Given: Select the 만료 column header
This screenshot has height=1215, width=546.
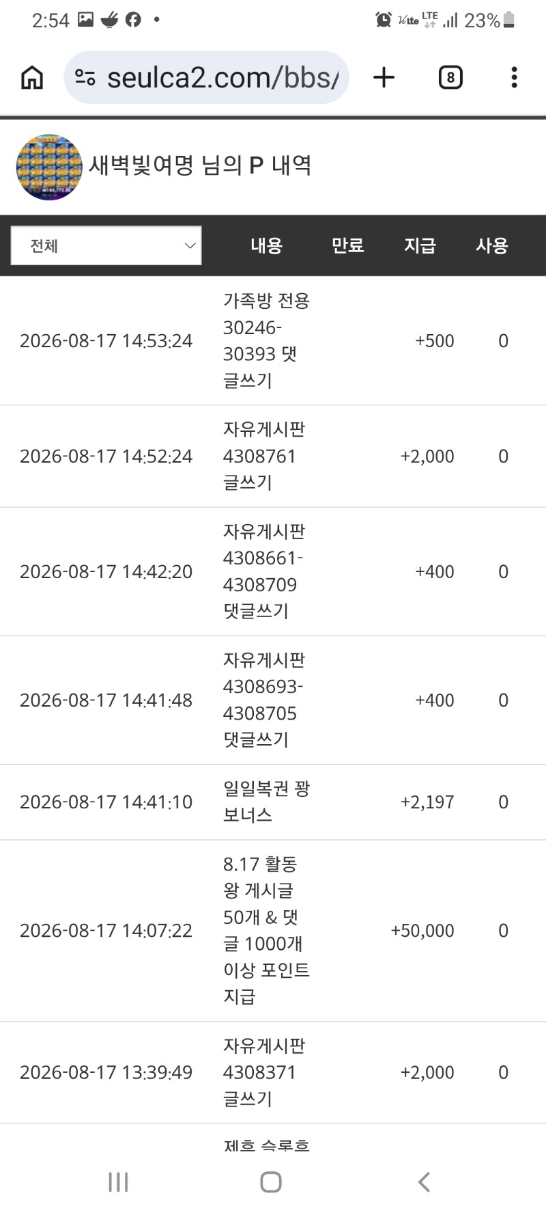Looking at the screenshot, I should click(x=348, y=245).
